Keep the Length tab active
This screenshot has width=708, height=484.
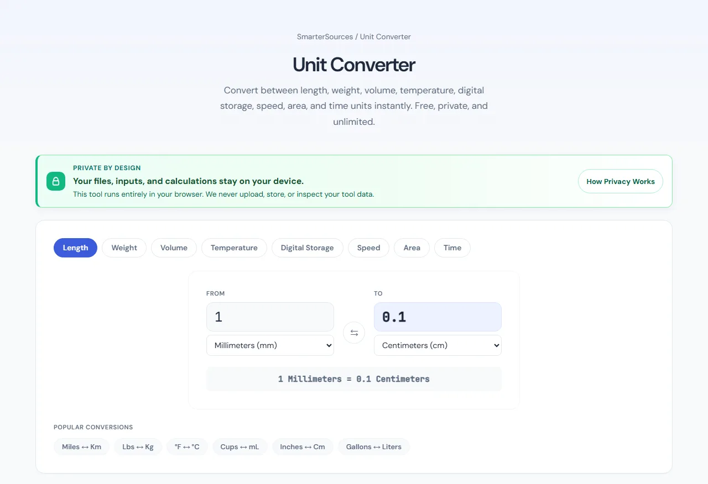point(75,248)
